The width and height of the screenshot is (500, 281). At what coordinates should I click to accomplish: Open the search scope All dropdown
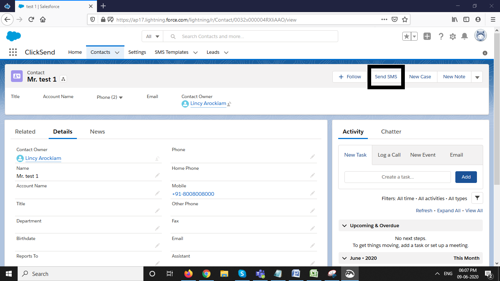(152, 36)
